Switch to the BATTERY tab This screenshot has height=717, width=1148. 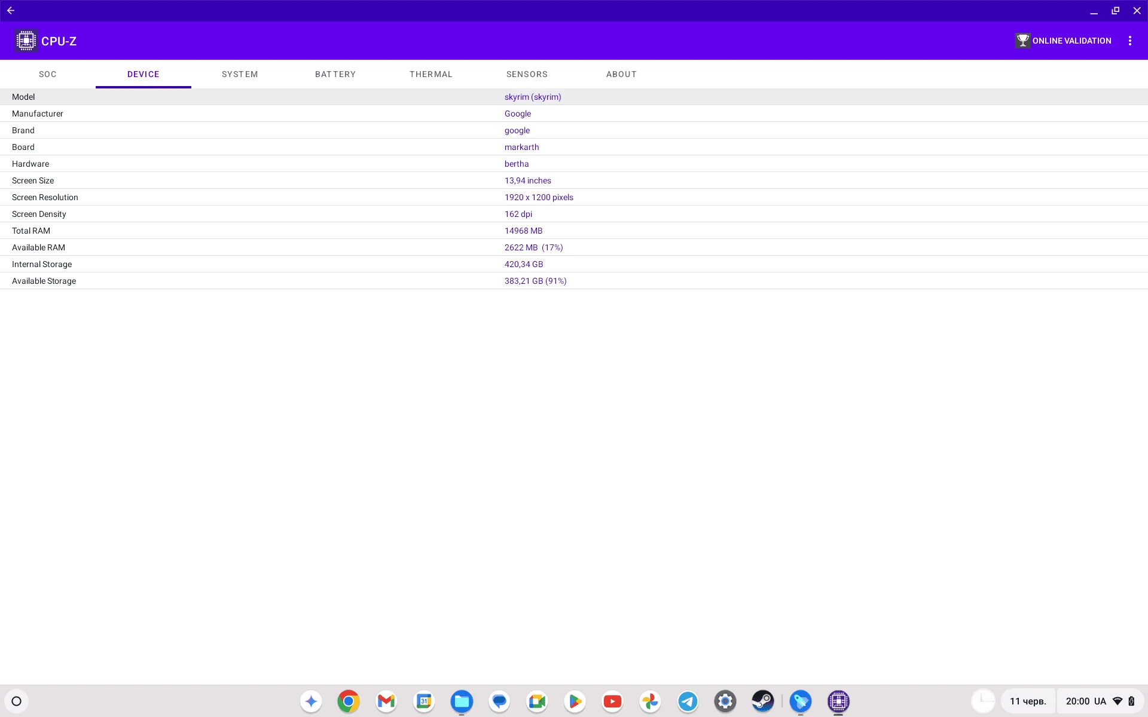335,74
